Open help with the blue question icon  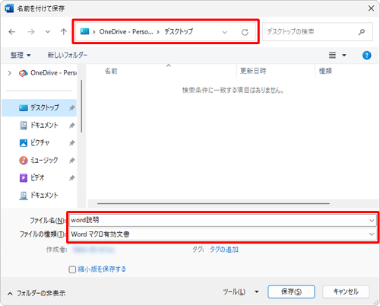pos(366,55)
